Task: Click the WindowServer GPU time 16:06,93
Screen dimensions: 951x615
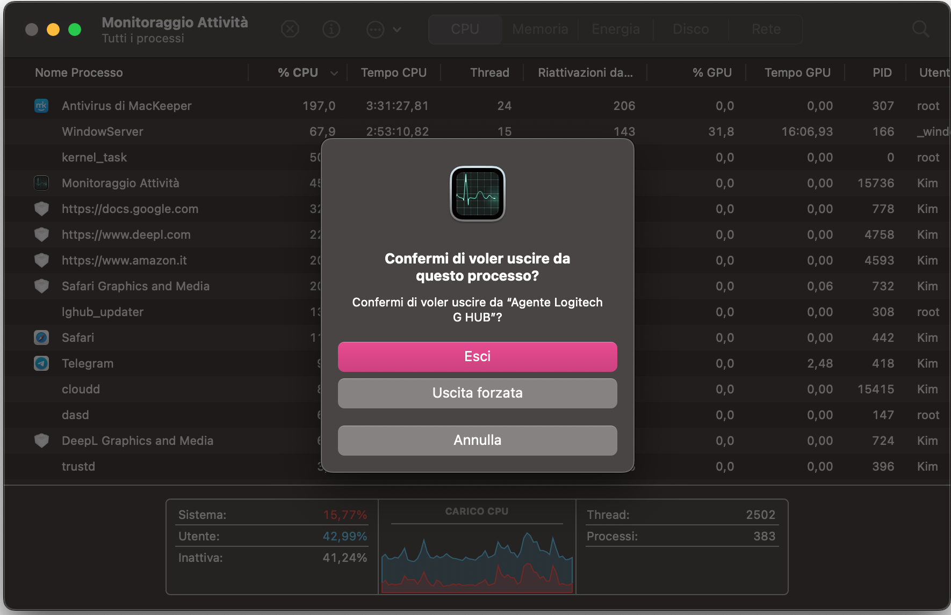Action: (807, 131)
